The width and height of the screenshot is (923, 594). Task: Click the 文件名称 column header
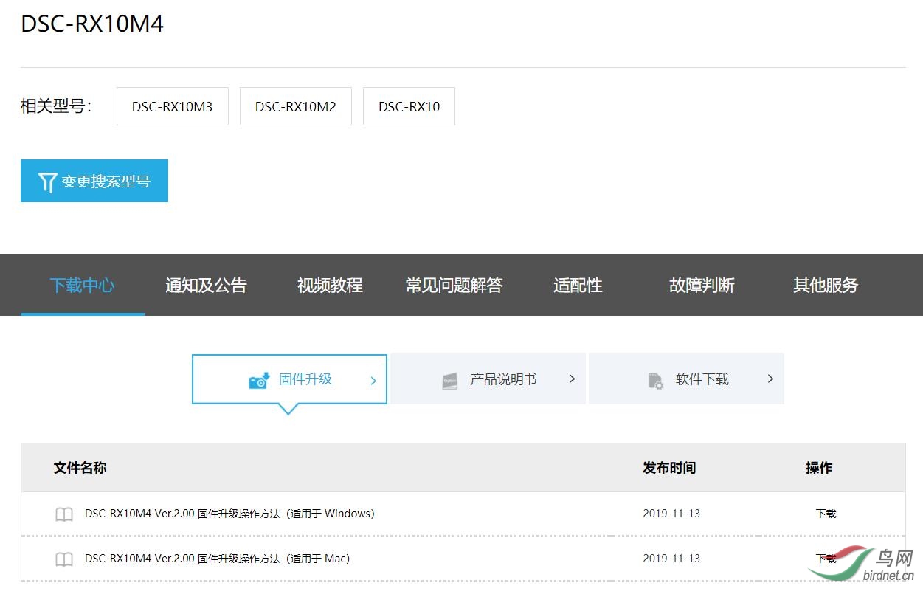pyautogui.click(x=80, y=468)
